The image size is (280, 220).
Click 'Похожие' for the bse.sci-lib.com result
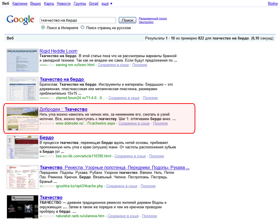coord(156,156)
